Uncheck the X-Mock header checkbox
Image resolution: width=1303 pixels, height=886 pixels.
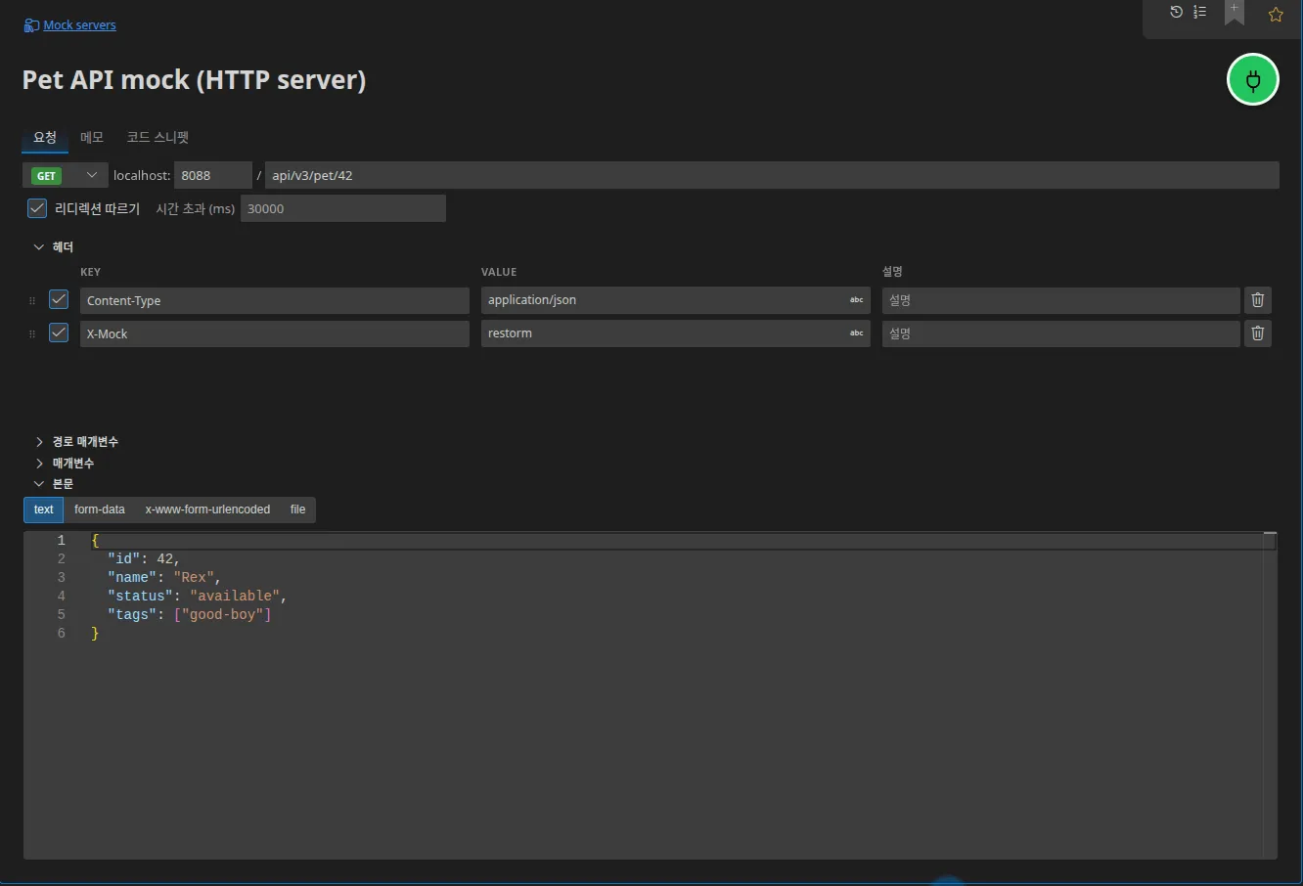(x=59, y=332)
